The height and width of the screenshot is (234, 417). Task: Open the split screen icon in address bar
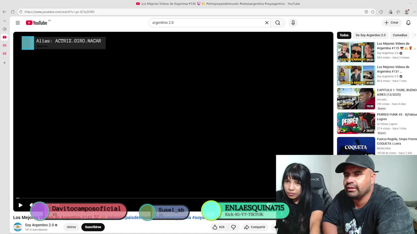[366, 12]
